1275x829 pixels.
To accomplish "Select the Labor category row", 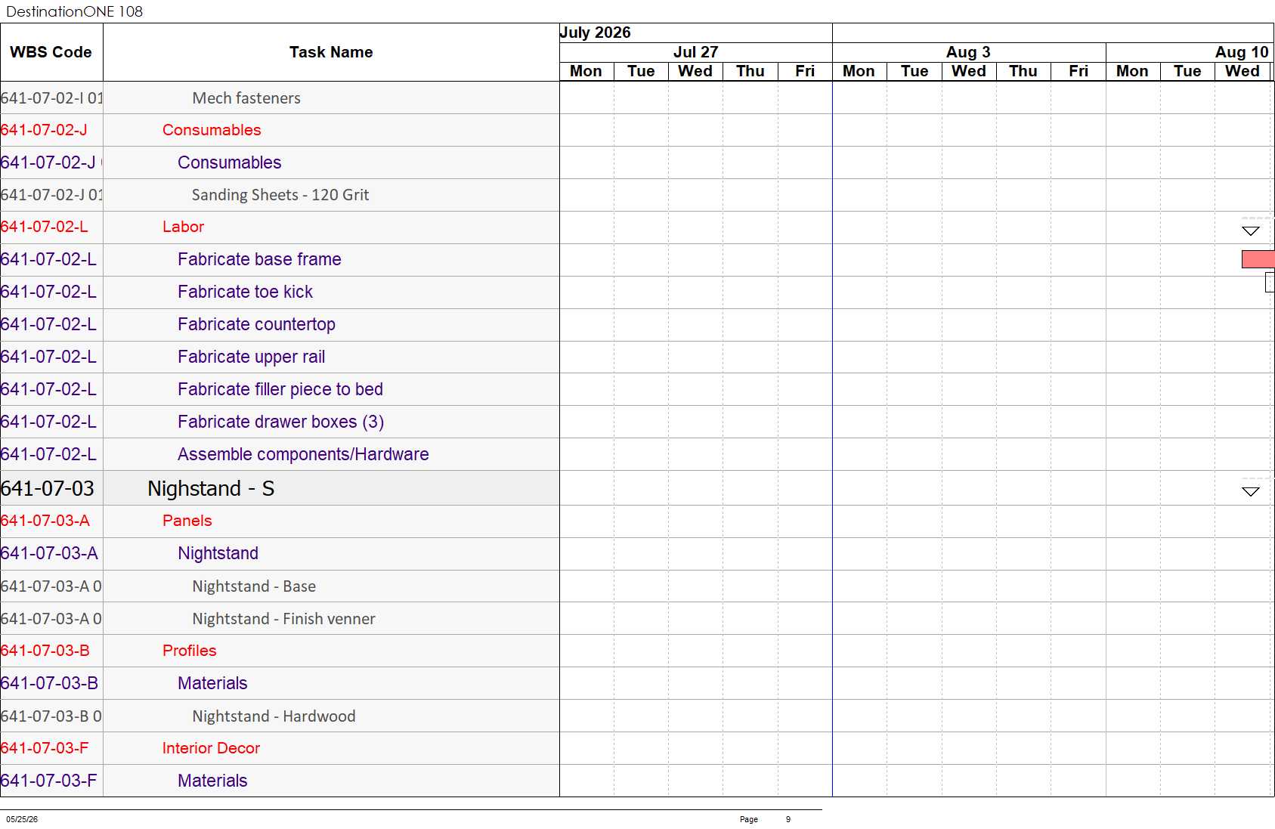I will (280, 227).
